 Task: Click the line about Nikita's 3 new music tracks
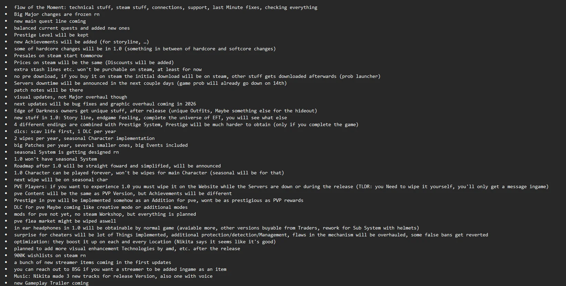tap(113, 276)
